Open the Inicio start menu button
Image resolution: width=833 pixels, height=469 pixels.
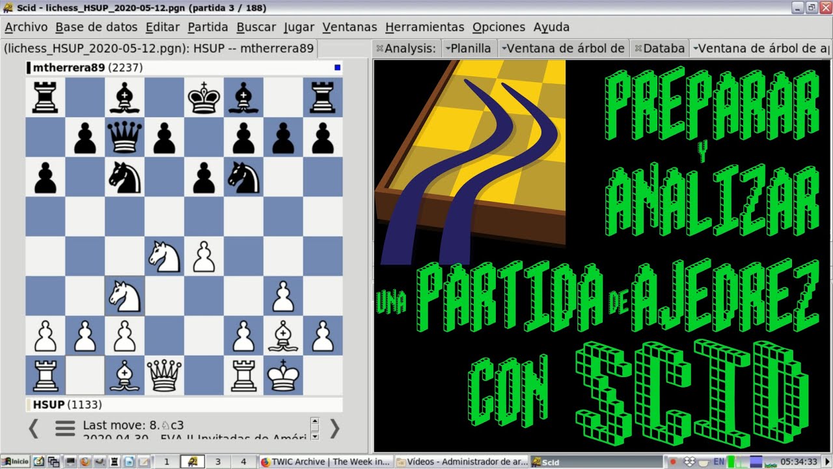coord(15,462)
